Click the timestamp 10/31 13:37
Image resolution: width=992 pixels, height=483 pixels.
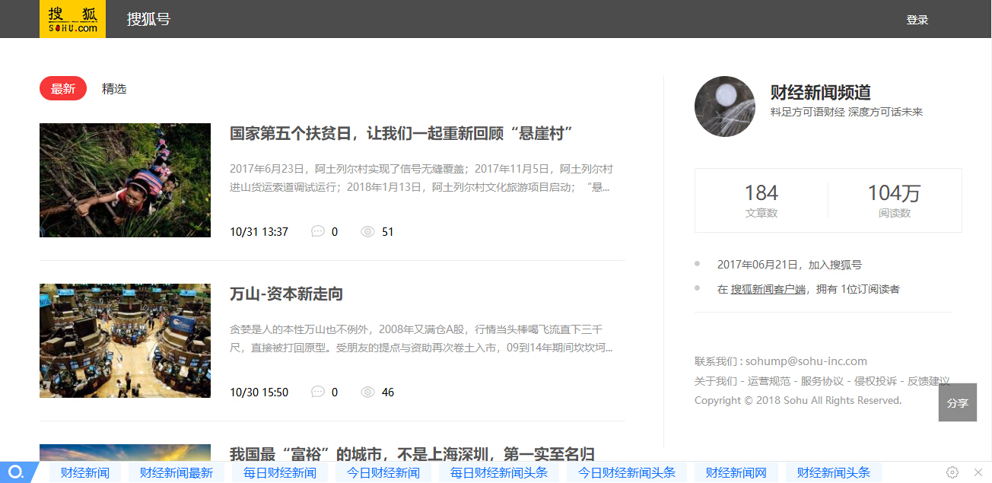click(x=259, y=232)
